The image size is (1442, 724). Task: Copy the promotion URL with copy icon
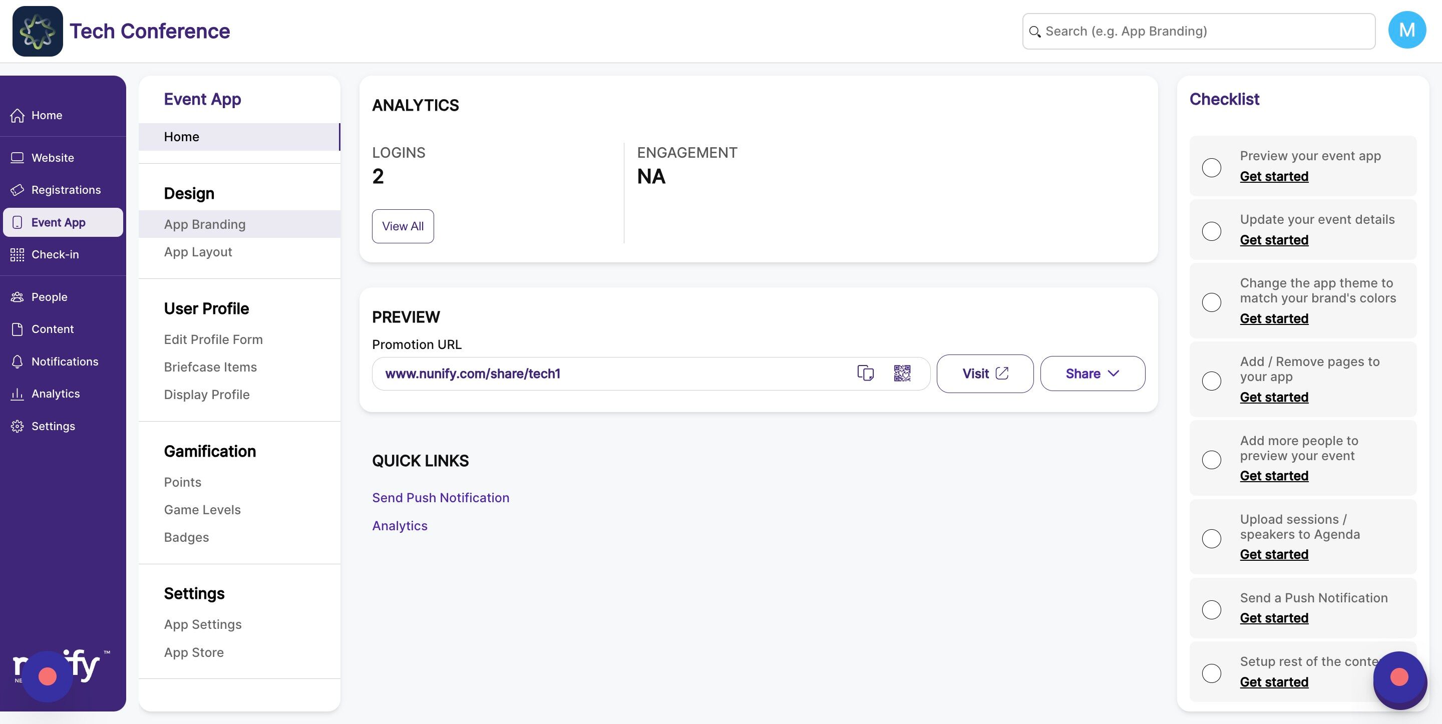coord(865,373)
